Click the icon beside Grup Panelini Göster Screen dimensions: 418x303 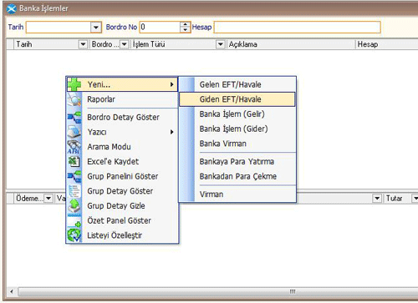[x=74, y=176]
